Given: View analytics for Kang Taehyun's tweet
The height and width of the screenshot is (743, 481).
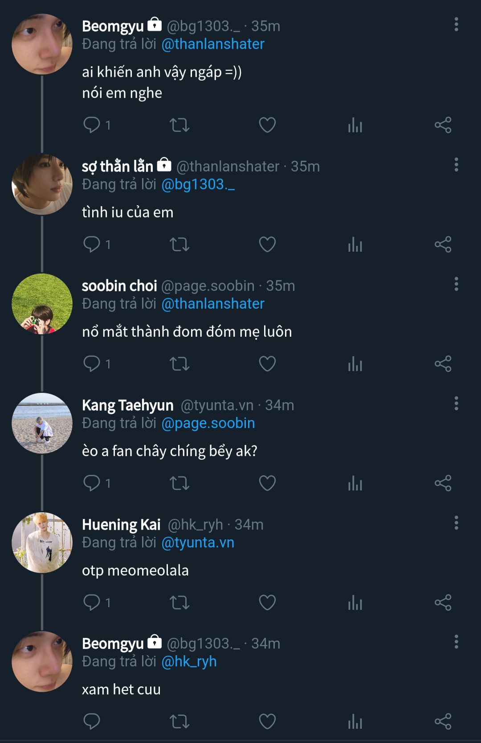Looking at the screenshot, I should pos(355,483).
